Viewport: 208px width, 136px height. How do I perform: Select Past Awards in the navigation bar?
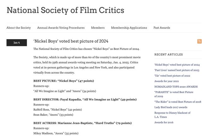click(x=162, y=28)
